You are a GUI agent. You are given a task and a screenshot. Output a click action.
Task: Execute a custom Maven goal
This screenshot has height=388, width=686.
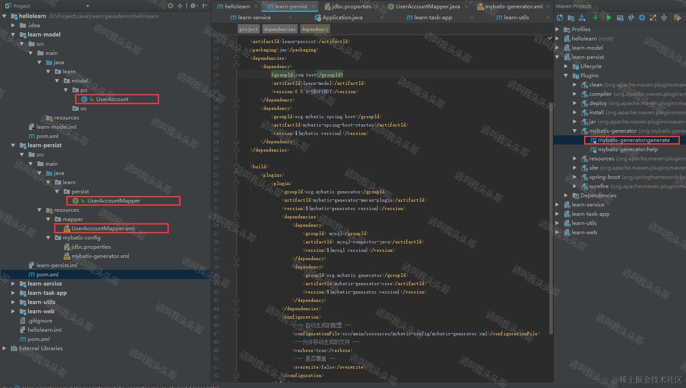[x=621, y=18]
